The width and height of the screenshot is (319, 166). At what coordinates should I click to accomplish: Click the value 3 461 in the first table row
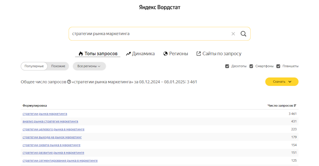click(x=293, y=114)
